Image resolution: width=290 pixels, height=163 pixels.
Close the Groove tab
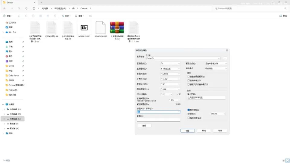34,3
